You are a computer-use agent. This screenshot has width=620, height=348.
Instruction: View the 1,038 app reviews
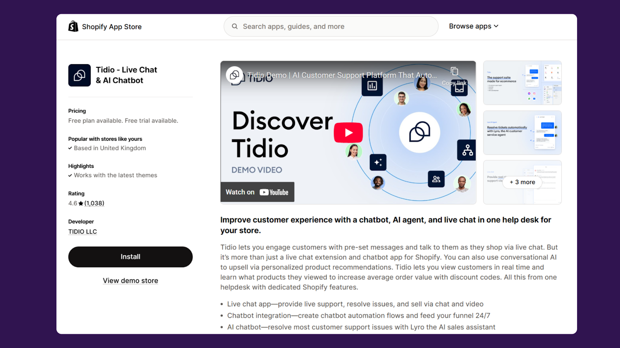pyautogui.click(x=94, y=203)
